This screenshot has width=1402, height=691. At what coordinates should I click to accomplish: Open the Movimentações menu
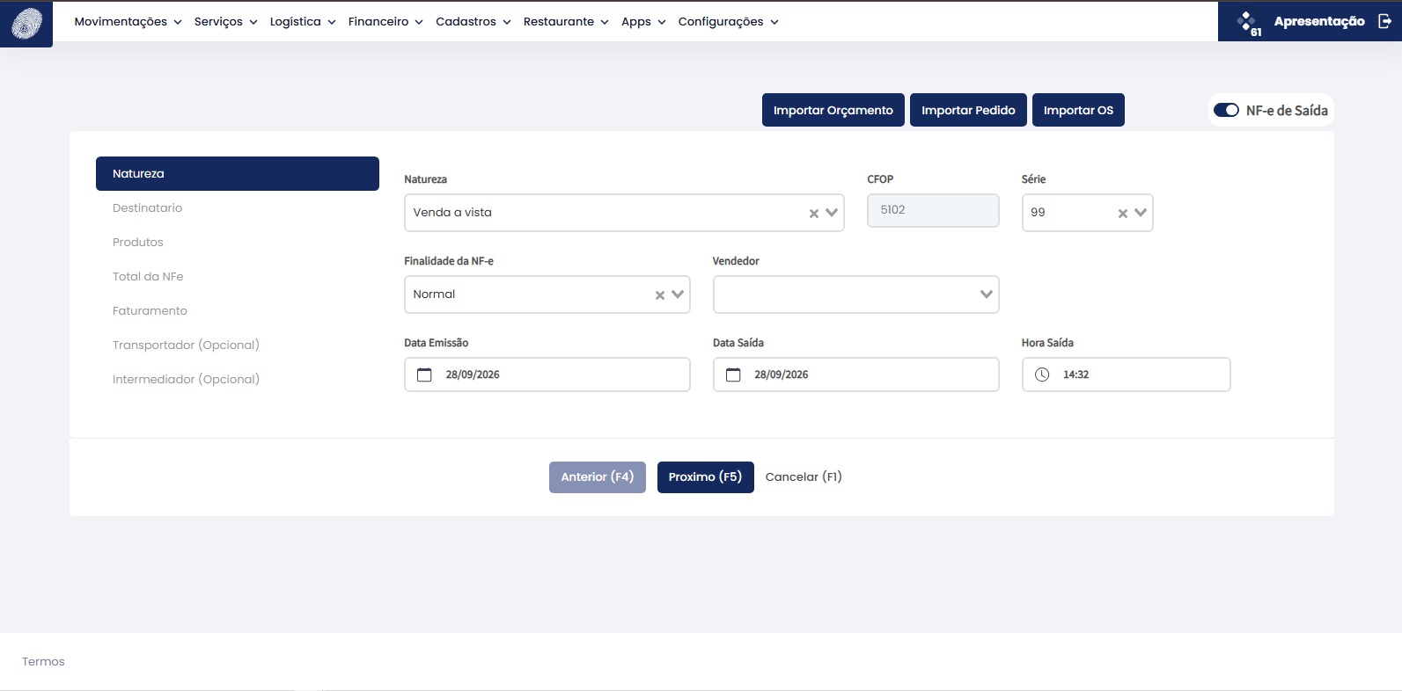(x=128, y=22)
